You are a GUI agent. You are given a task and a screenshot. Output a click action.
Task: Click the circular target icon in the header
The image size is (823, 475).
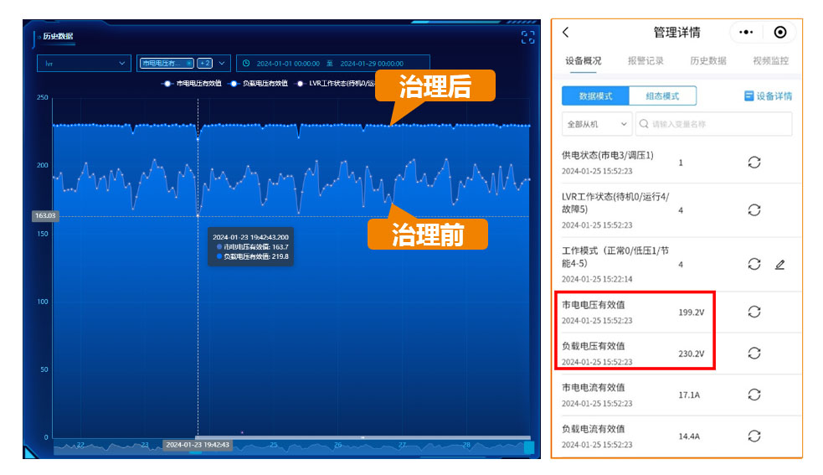tap(780, 33)
